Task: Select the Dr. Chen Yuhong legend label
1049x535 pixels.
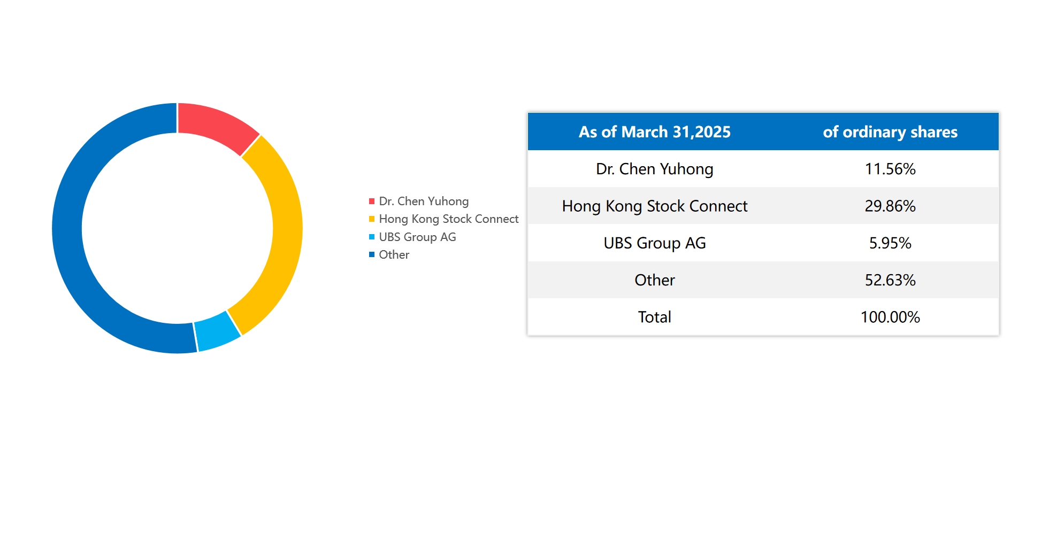Action: 424,201
